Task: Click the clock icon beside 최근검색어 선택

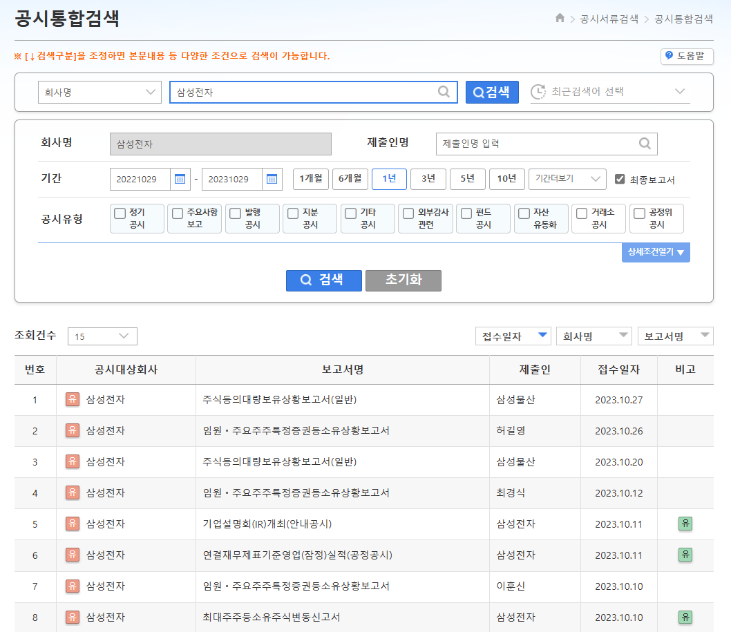Action: coord(538,92)
